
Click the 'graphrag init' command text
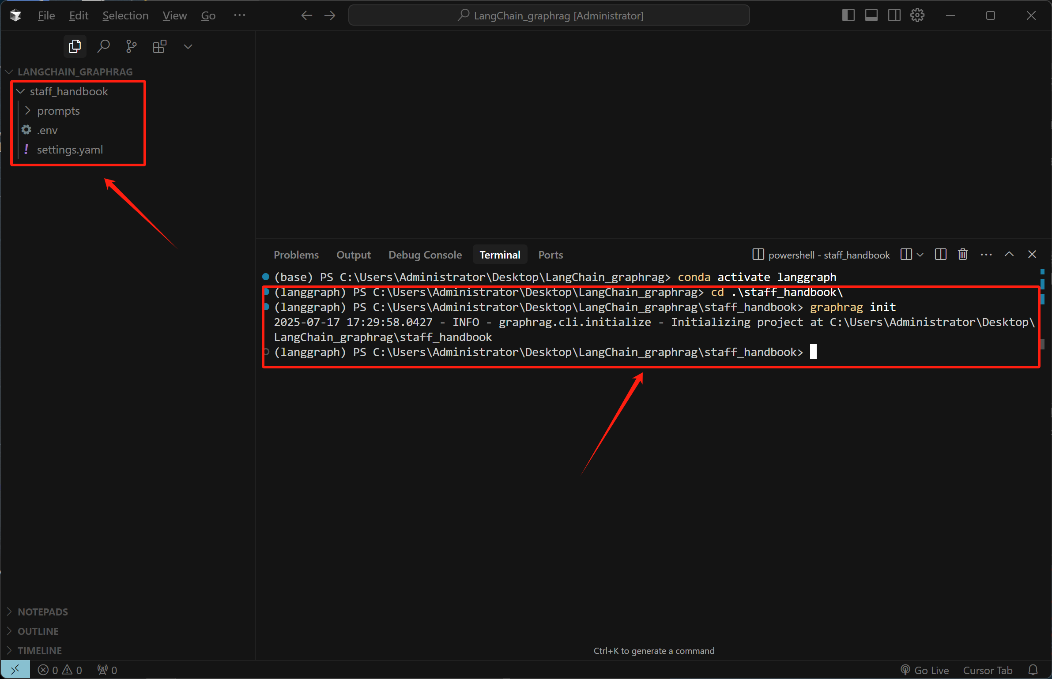[853, 307]
